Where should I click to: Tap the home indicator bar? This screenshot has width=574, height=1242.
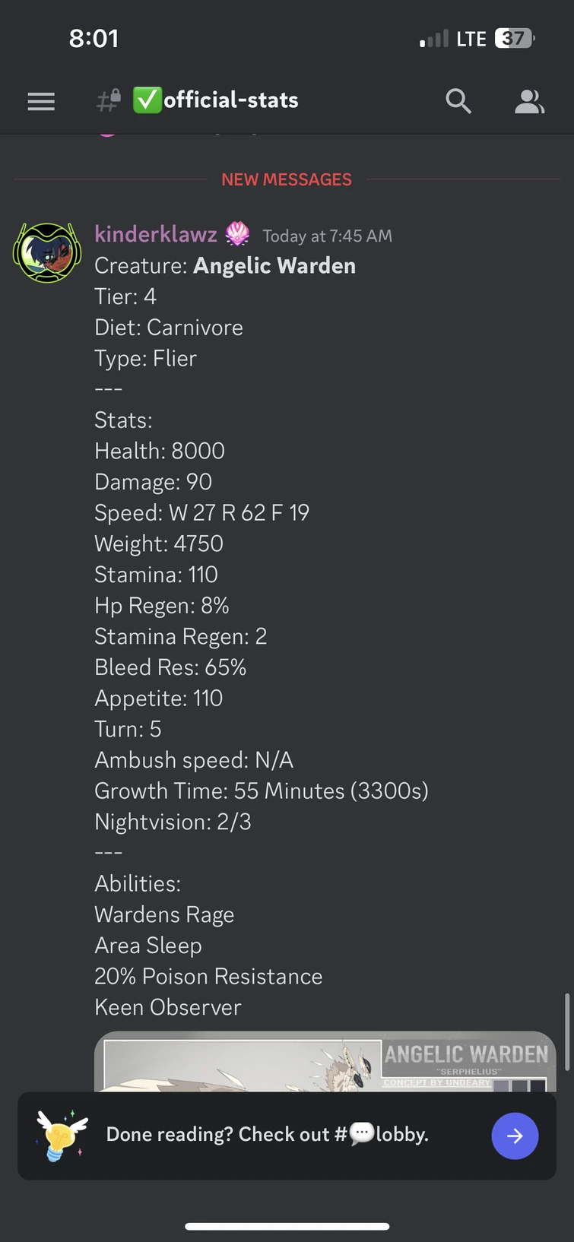[287, 1226]
